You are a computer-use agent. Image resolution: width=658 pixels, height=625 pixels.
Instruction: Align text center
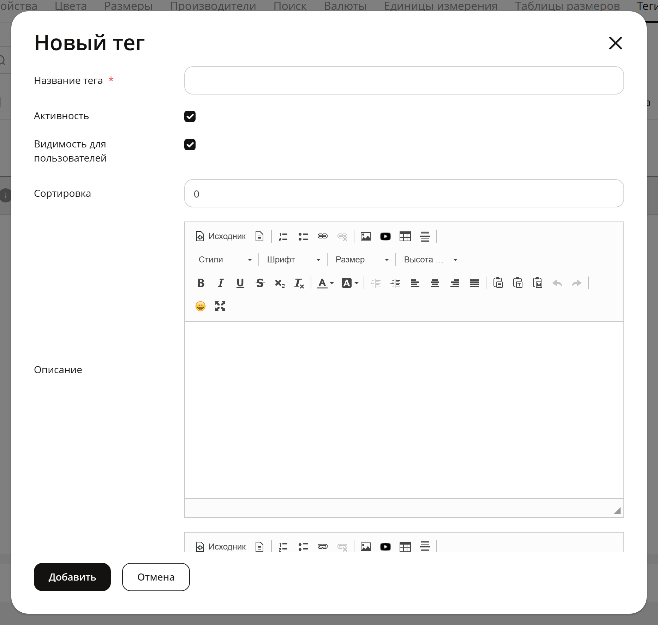435,283
